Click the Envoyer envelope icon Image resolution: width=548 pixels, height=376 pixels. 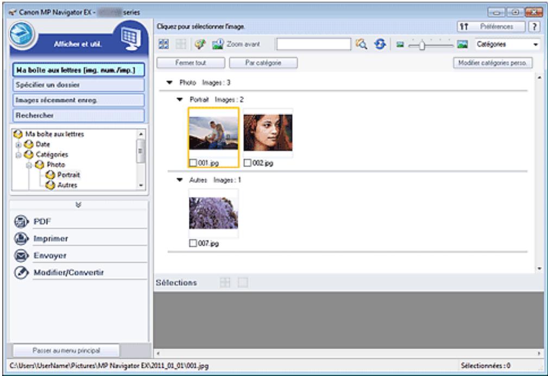pyautogui.click(x=21, y=255)
